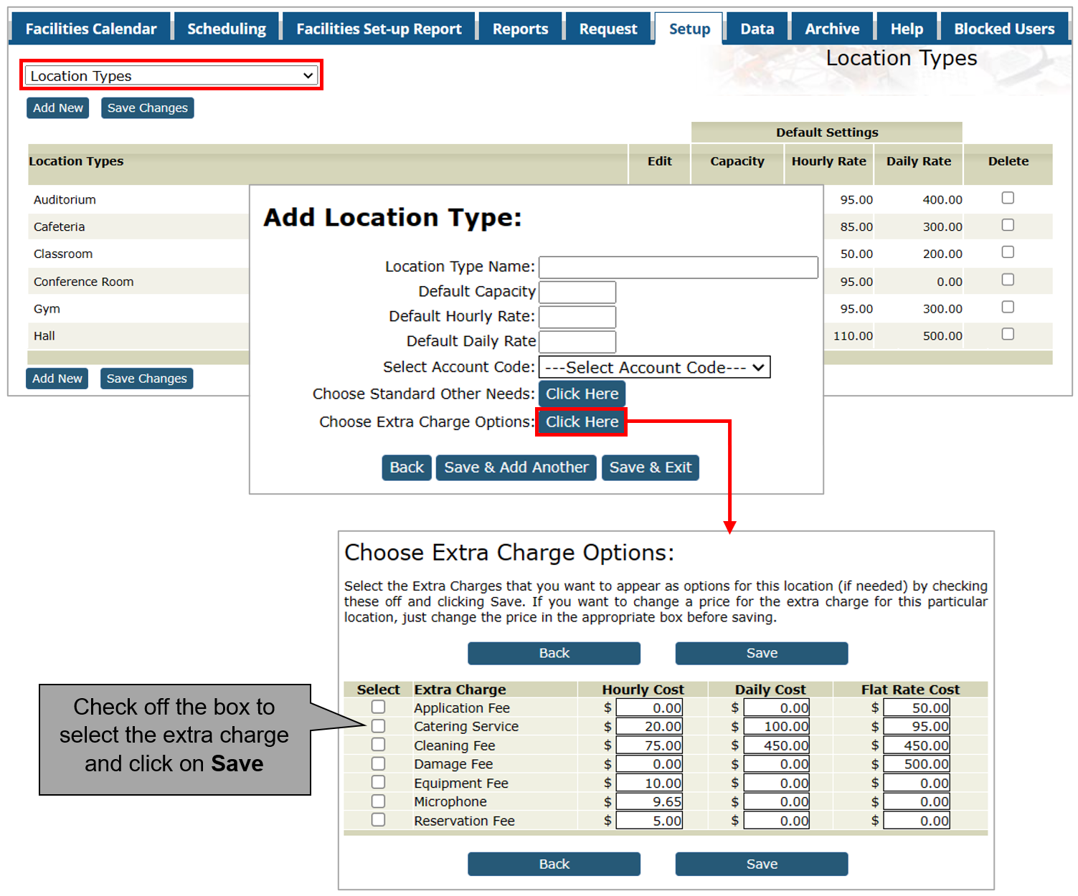Image resolution: width=1078 pixels, height=896 pixels.
Task: Edit Microphone hourly cost field
Action: pyautogui.click(x=649, y=801)
